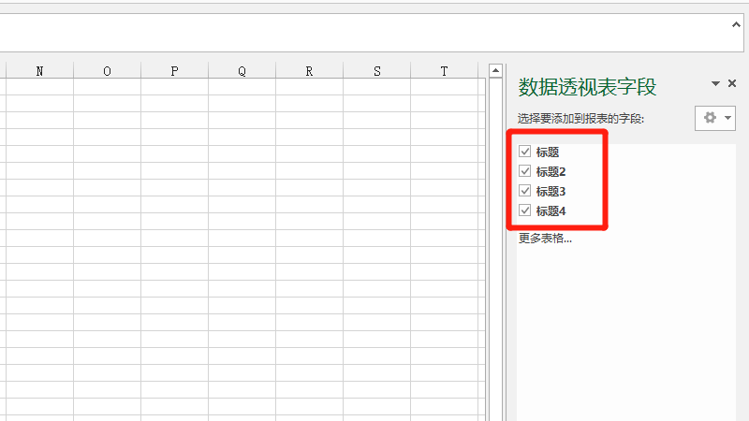Open 更多表格... link
The image size is (749, 421).
545,239
